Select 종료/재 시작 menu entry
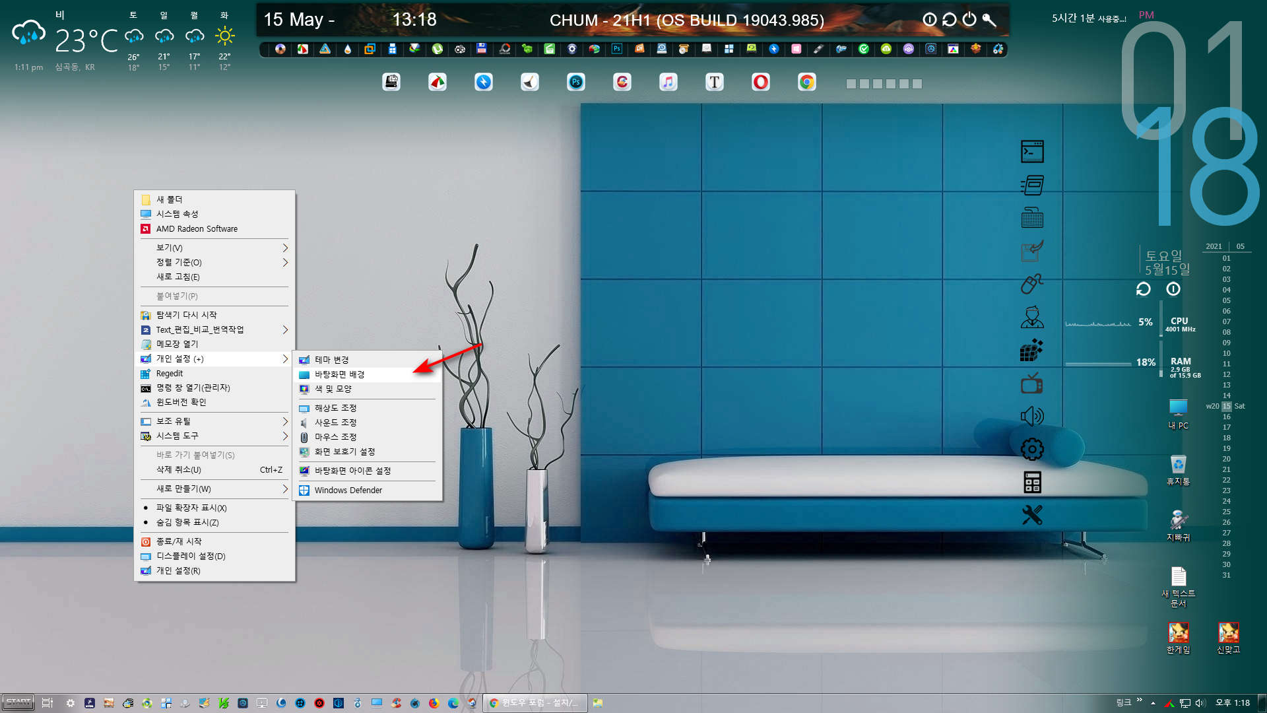This screenshot has width=1267, height=713. tap(214, 541)
